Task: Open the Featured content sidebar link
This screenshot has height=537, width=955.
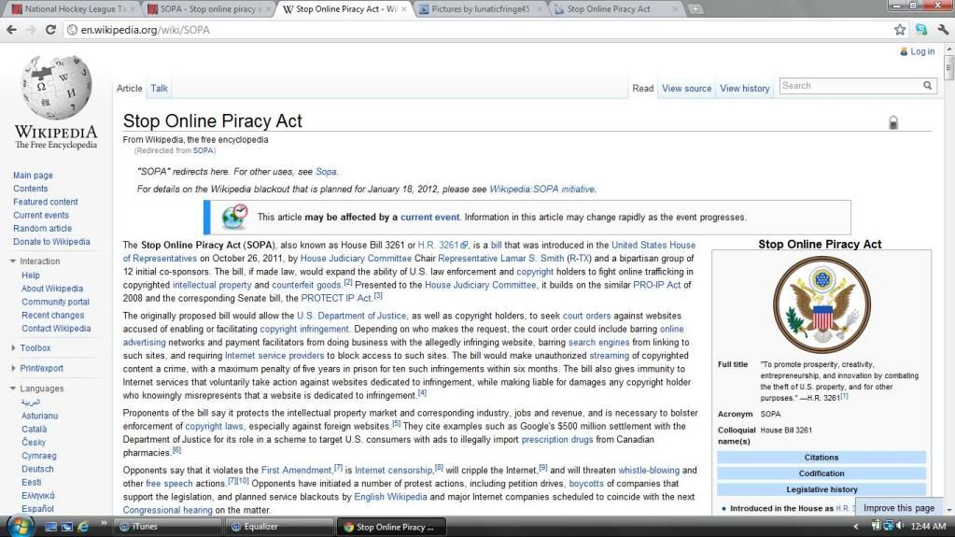Action: coord(46,202)
